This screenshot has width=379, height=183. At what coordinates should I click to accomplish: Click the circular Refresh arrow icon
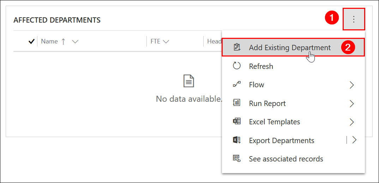pyautogui.click(x=237, y=66)
